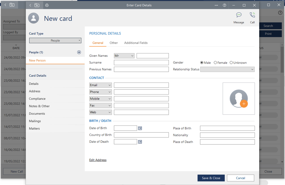The width and height of the screenshot is (285, 185).
Task: Open the three-dots more options menu
Action: tap(216, 5)
